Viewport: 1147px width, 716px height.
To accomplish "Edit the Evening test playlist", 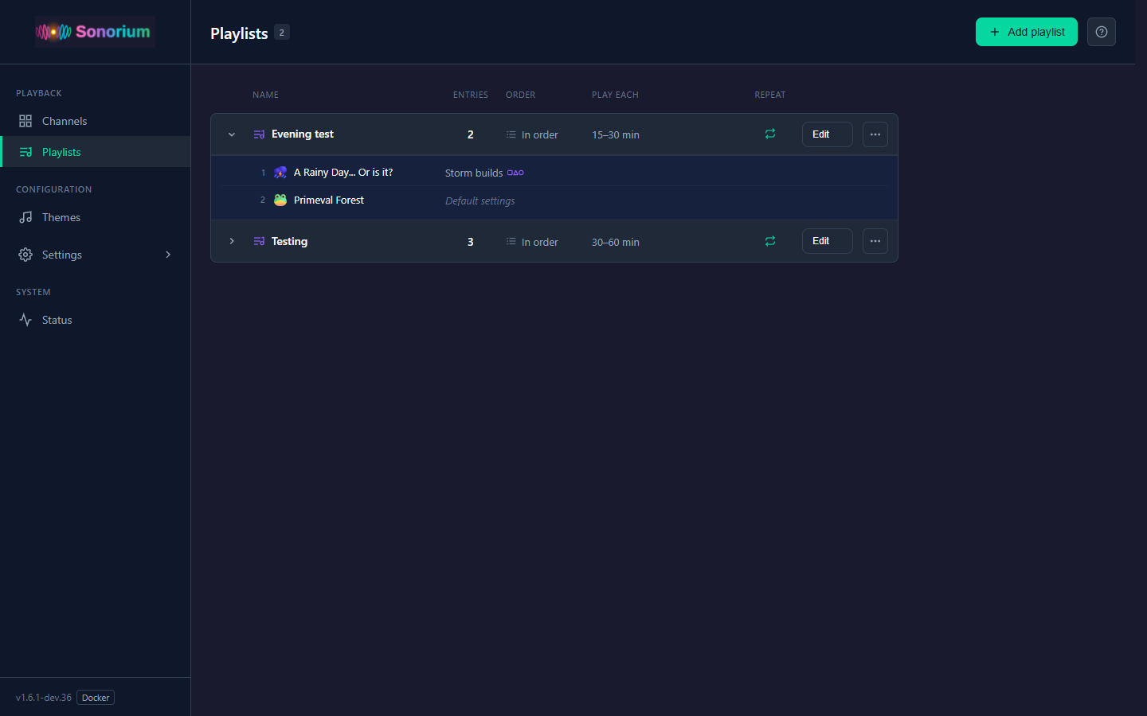I will 828,134.
